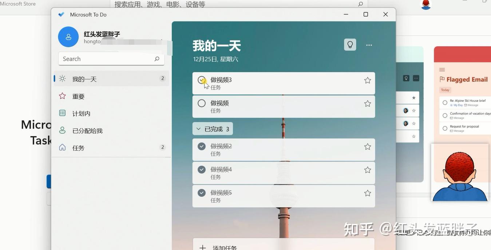
Task: Click the star icon beside 重要
Action: (63, 96)
